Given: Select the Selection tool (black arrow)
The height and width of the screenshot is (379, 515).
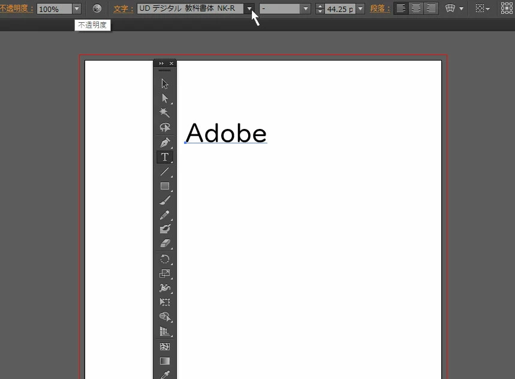Looking at the screenshot, I should 165,84.
